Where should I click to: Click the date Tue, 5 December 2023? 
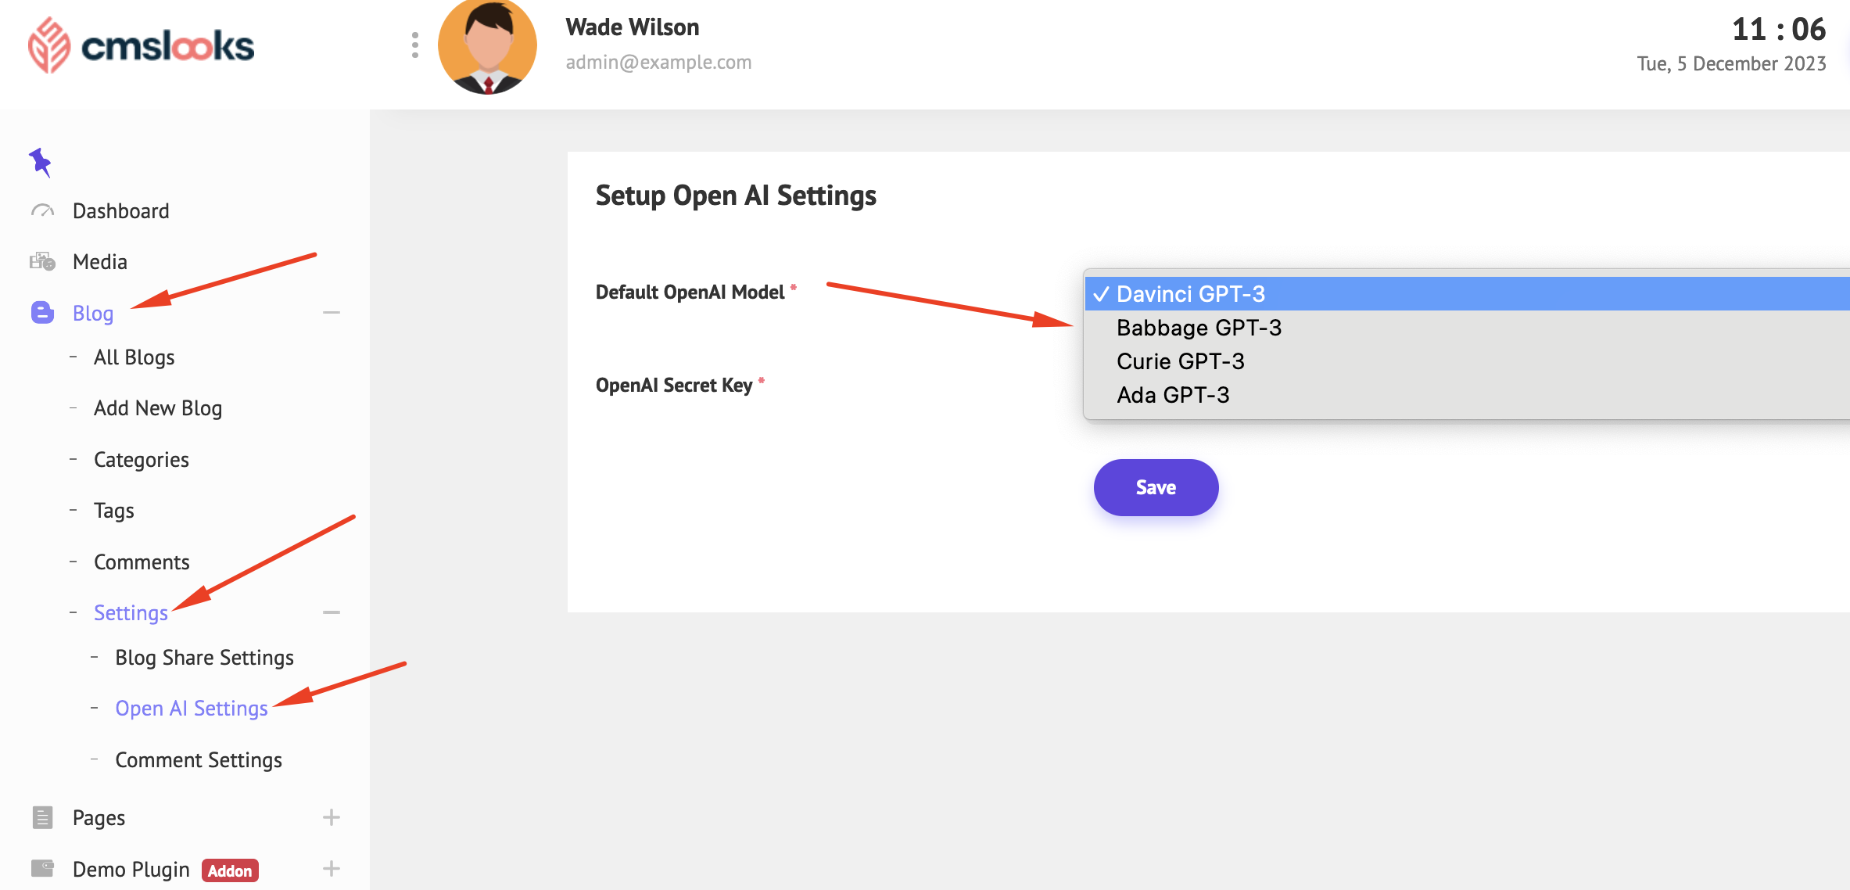(1731, 64)
